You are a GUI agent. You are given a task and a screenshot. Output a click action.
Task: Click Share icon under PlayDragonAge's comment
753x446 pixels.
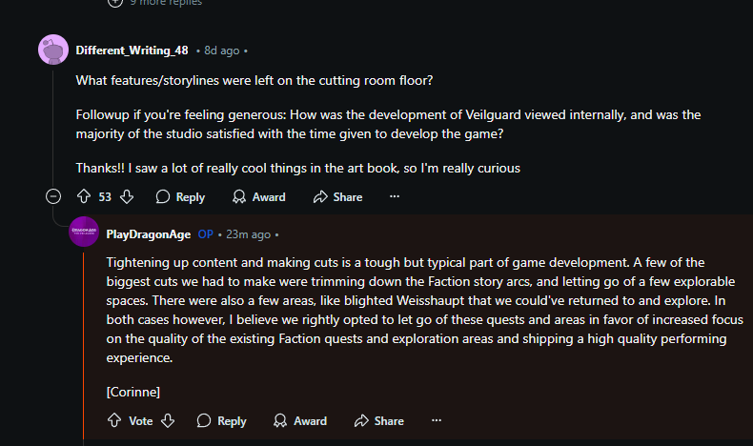(x=360, y=420)
